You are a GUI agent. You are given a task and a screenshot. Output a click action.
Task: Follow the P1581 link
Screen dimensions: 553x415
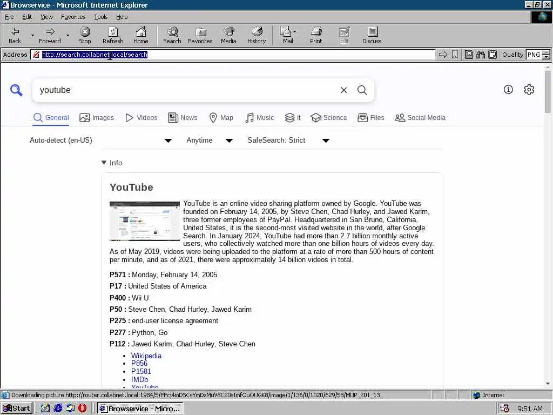point(141,372)
